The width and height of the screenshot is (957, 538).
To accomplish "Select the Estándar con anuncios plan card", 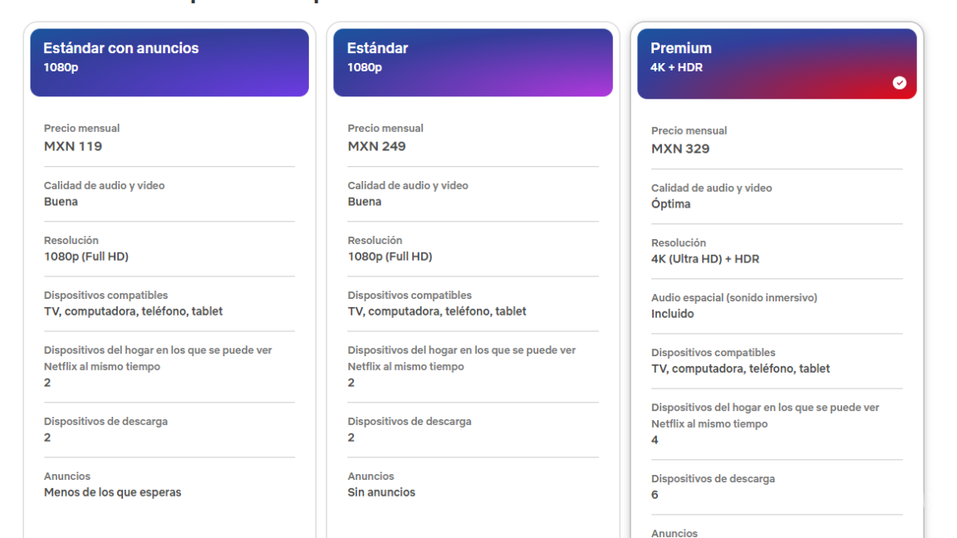I will (169, 62).
